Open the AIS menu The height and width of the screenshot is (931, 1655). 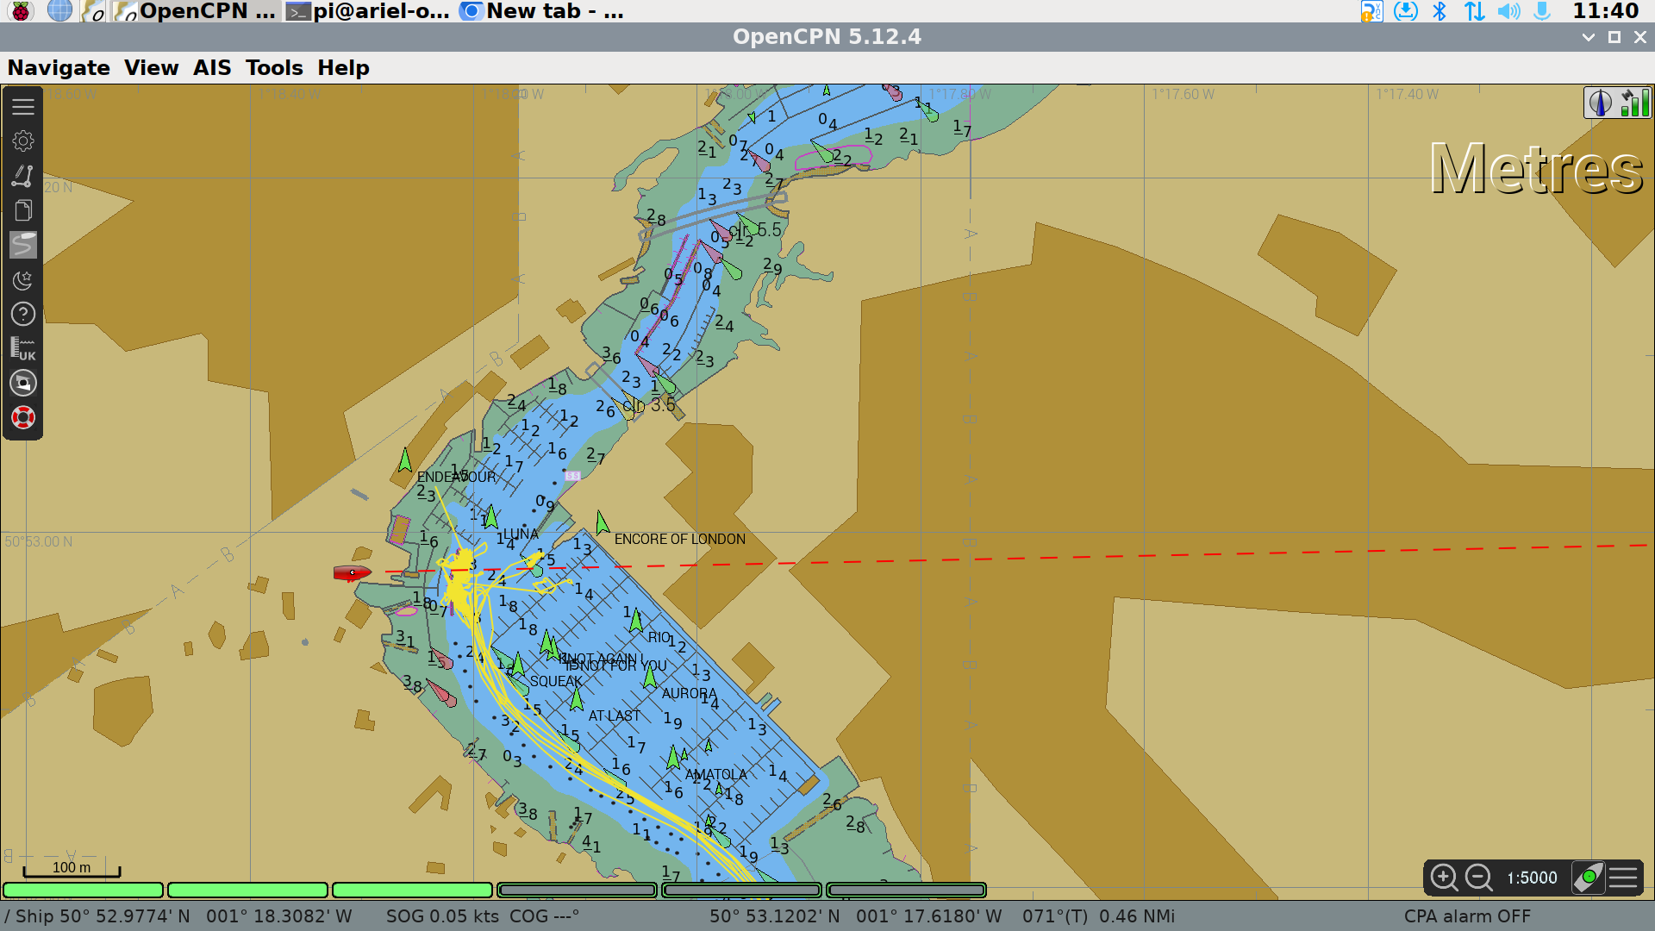coord(212,68)
